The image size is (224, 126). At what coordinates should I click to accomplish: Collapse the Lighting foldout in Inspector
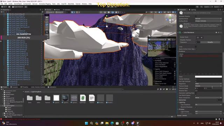[x=178, y=103]
